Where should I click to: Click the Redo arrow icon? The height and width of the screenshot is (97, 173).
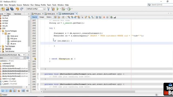point(22,9)
